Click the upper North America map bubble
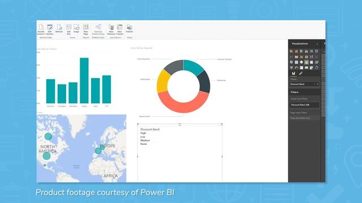The width and height of the screenshot is (362, 203). click(x=48, y=136)
